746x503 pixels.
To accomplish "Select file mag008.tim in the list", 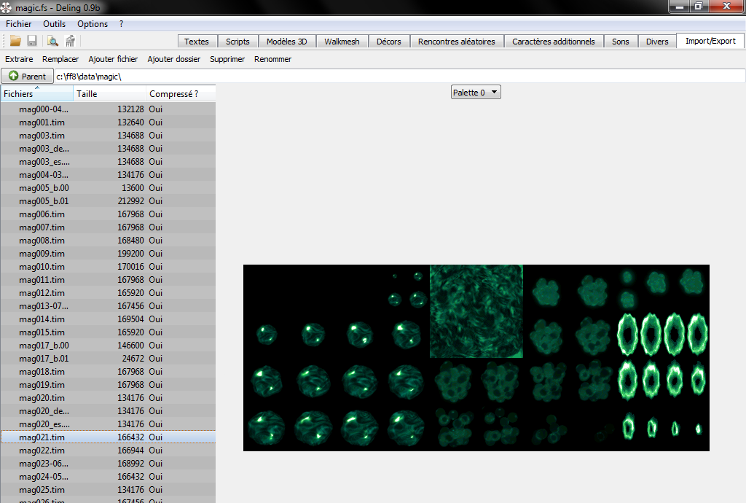I will point(108,241).
